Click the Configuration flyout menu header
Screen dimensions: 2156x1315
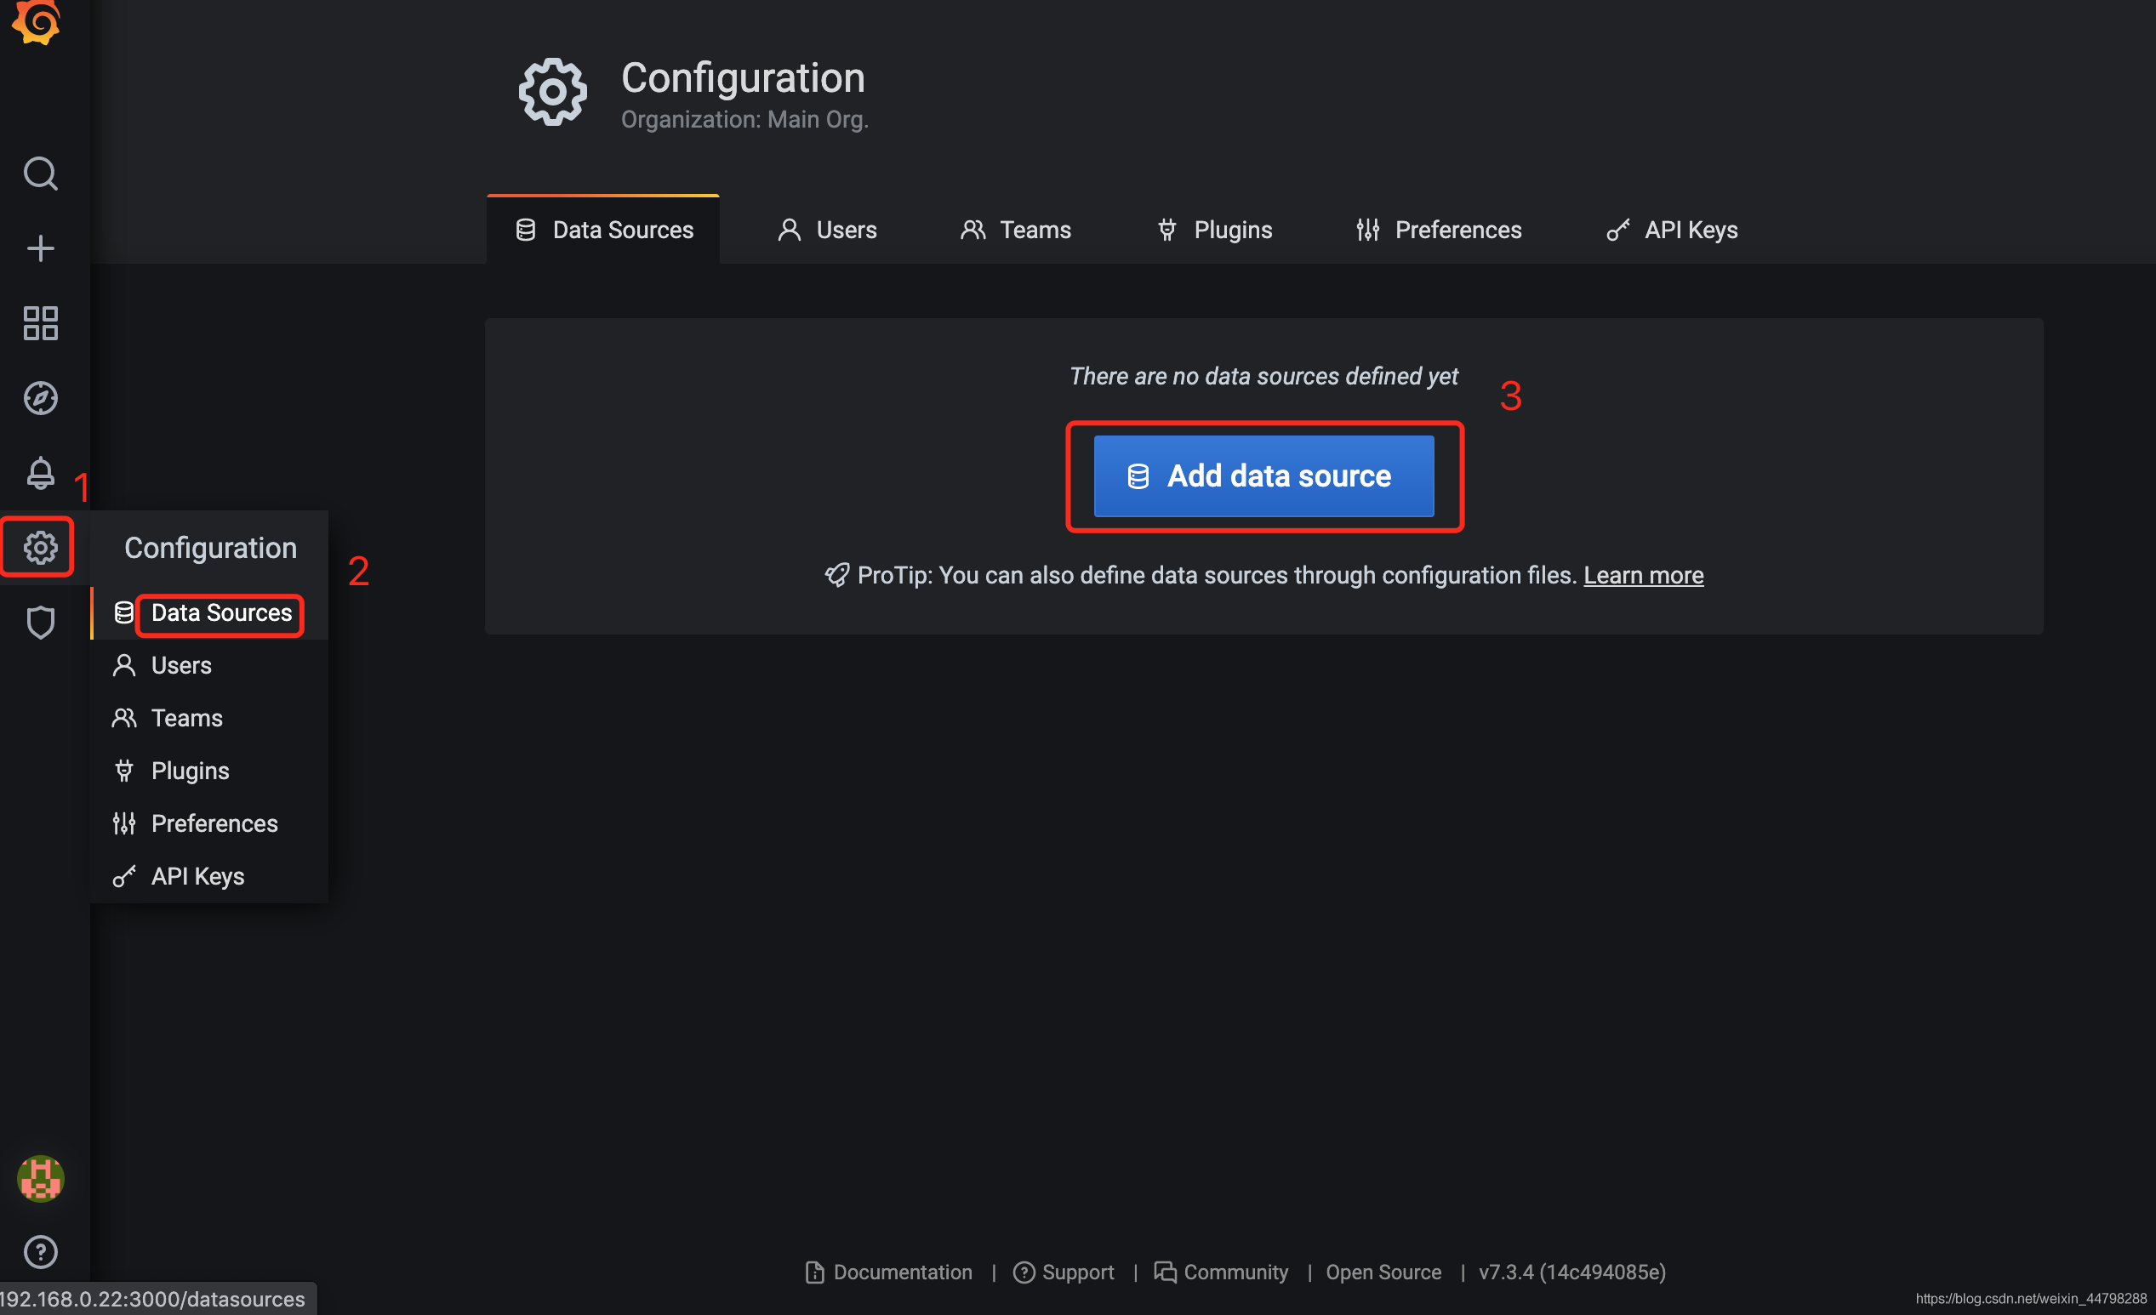click(210, 548)
